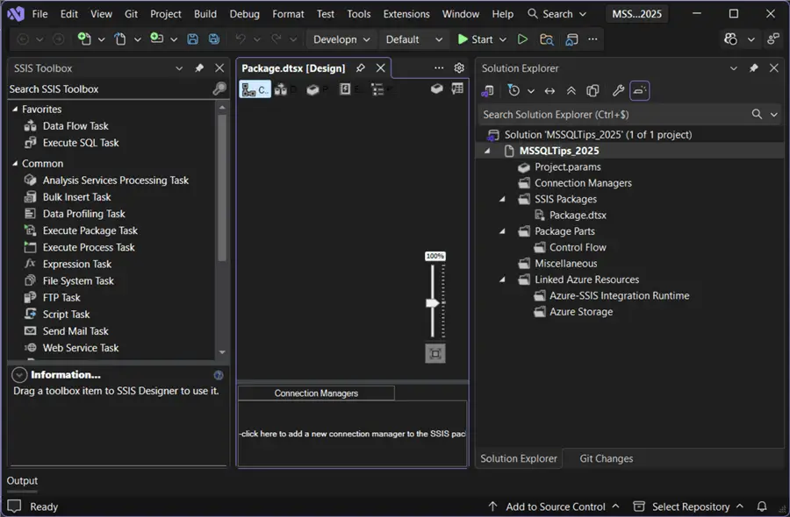Click the SSIS Toolbox scroll down arrow
The image size is (790, 517).
point(222,352)
